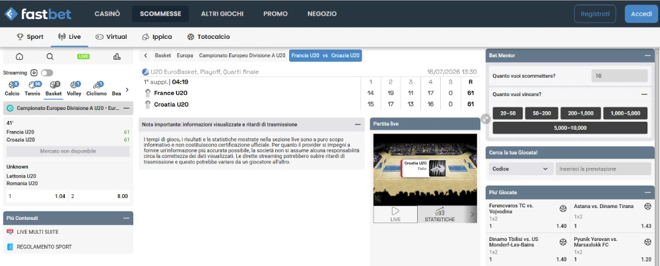Click the Accedi button
Screen dimensions: 660x266
point(642,14)
